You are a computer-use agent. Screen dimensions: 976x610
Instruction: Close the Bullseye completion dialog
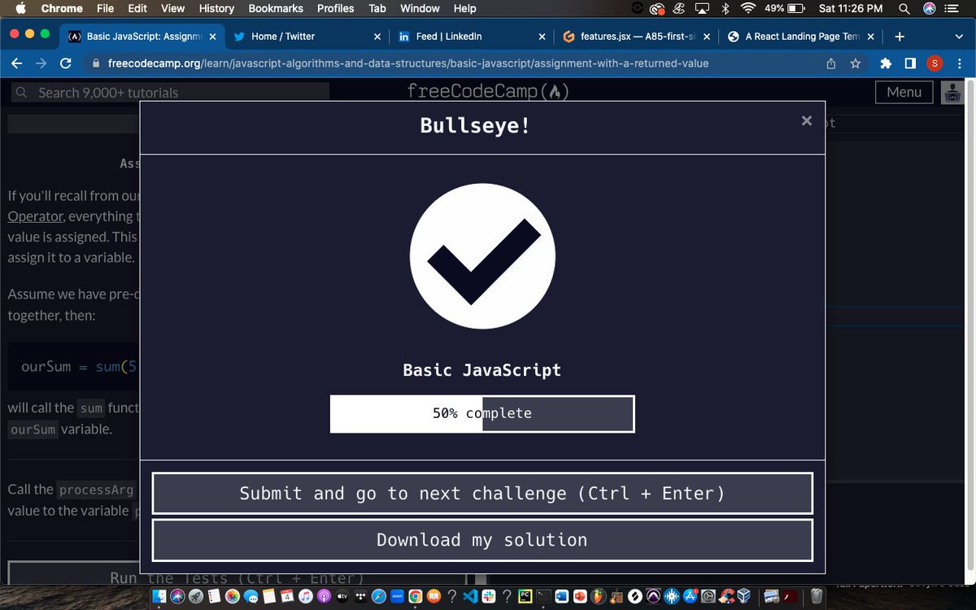click(806, 120)
